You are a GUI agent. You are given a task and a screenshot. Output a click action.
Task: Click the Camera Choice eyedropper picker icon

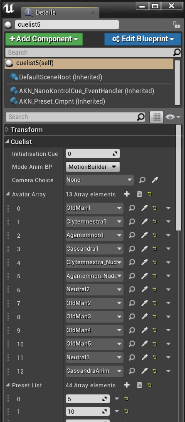pyautogui.click(x=155, y=180)
